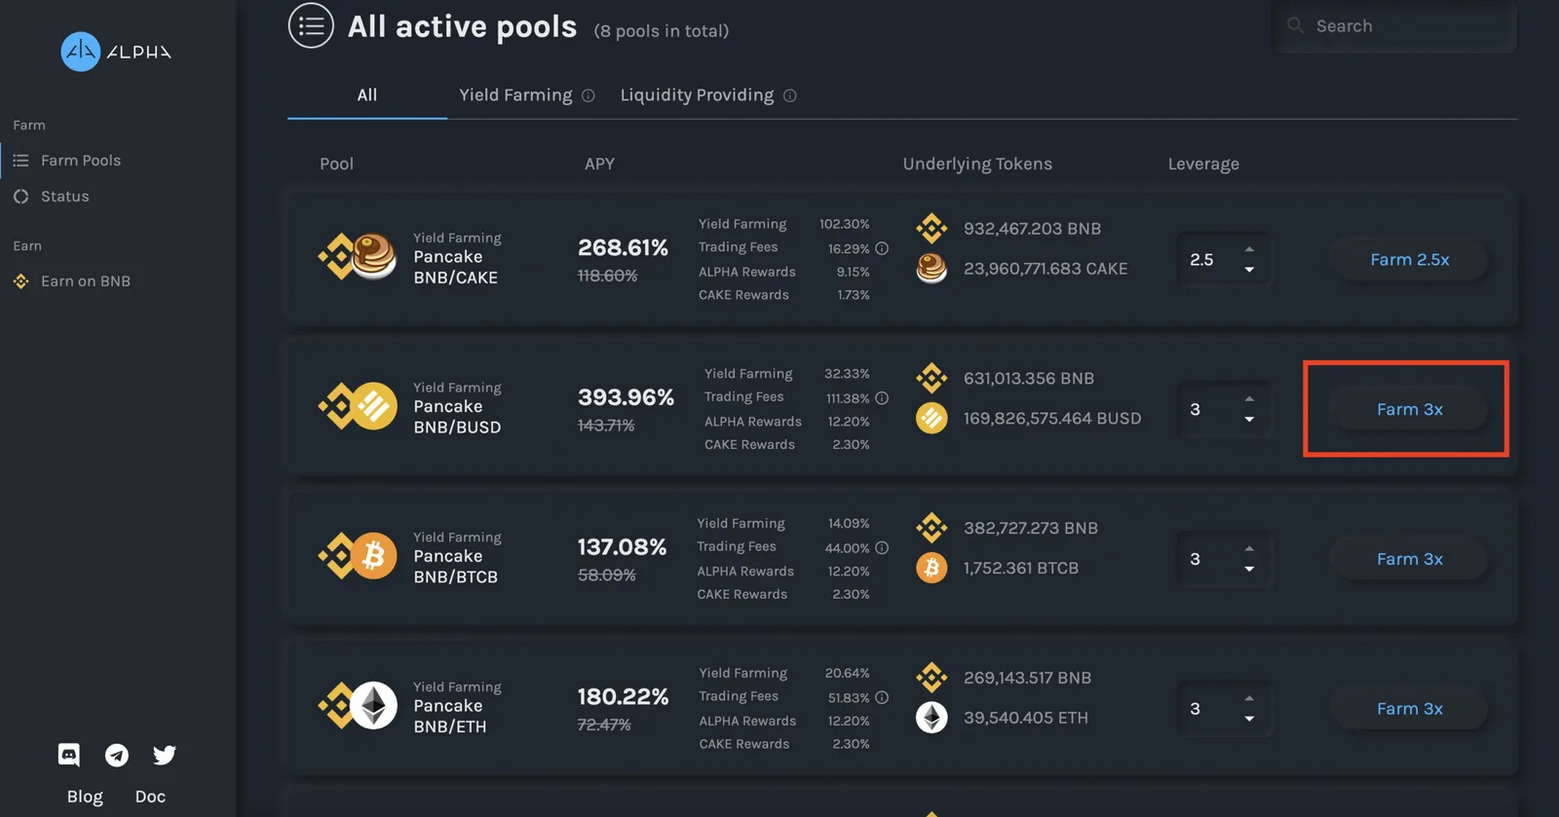Click the Pancake BNB/BTCB pool name
The height and width of the screenshot is (817, 1559).
456,567
